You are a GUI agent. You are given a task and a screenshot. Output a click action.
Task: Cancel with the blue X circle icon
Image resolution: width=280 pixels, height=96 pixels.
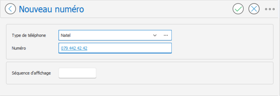click(254, 9)
